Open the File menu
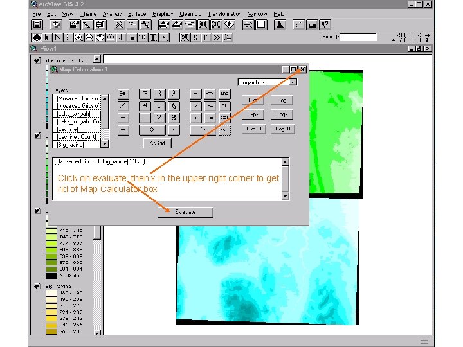Screen dimensions: 463x347 click(37, 14)
